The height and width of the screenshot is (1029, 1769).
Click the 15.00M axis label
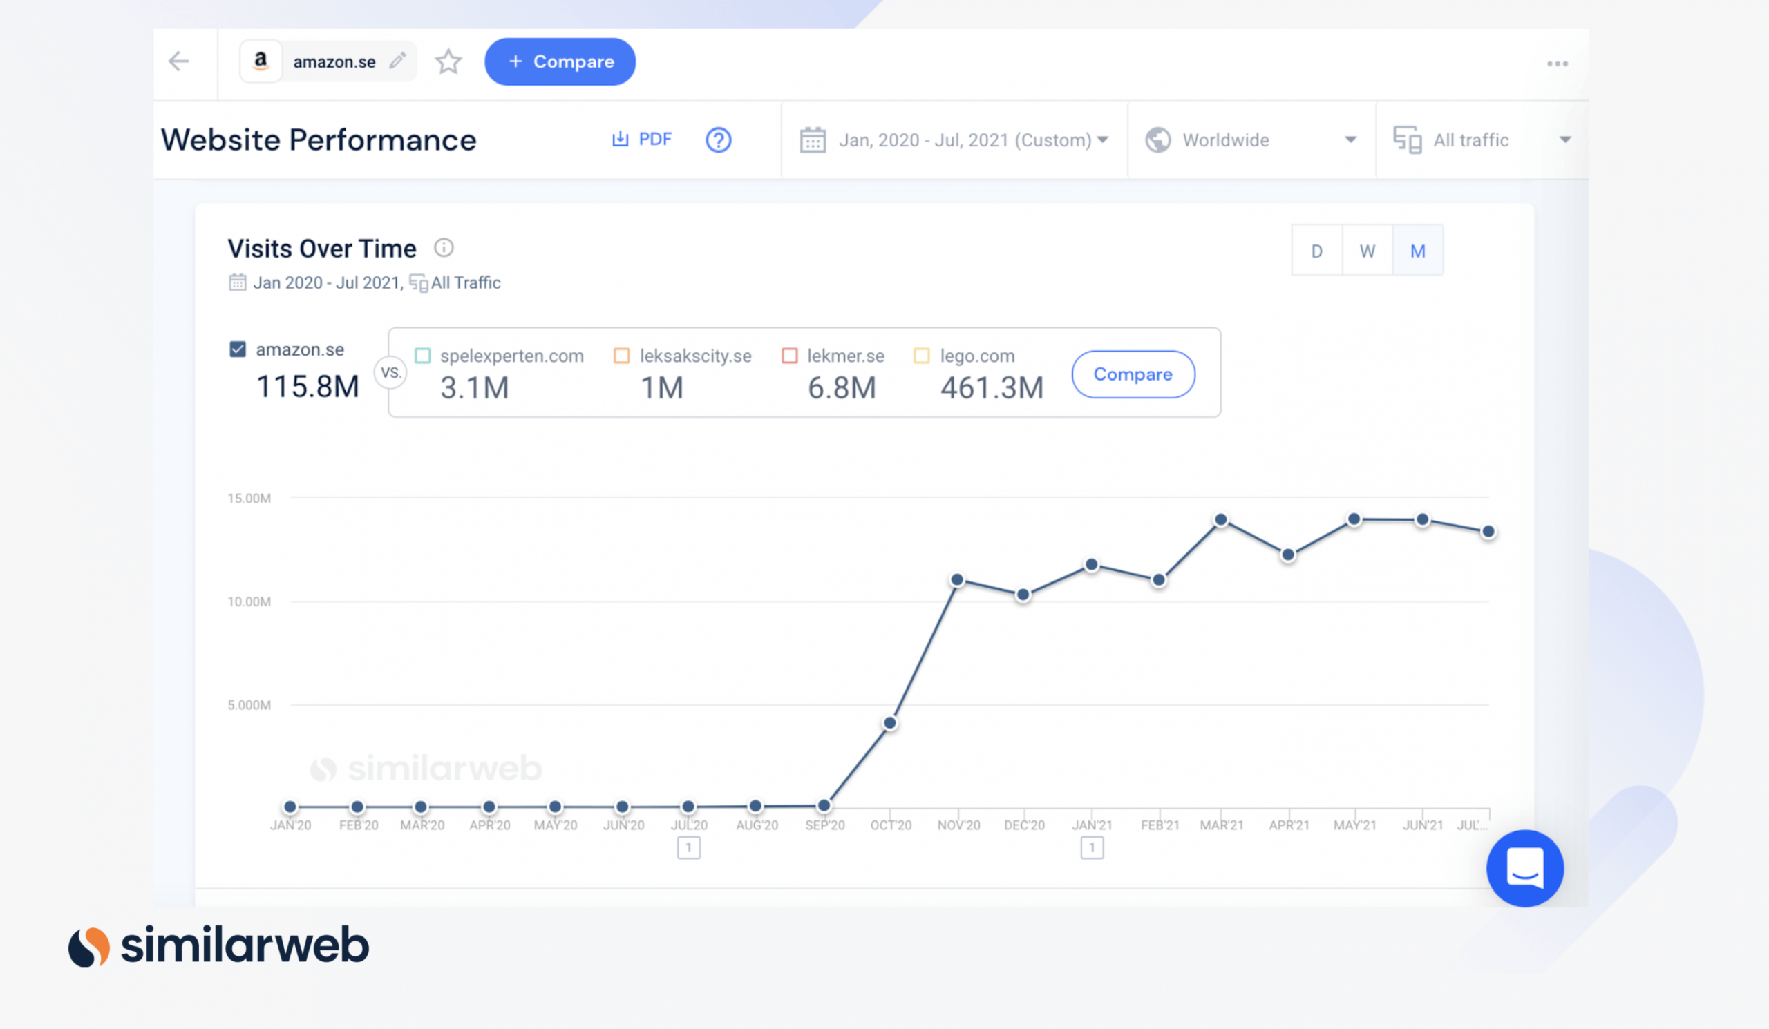pyautogui.click(x=249, y=499)
